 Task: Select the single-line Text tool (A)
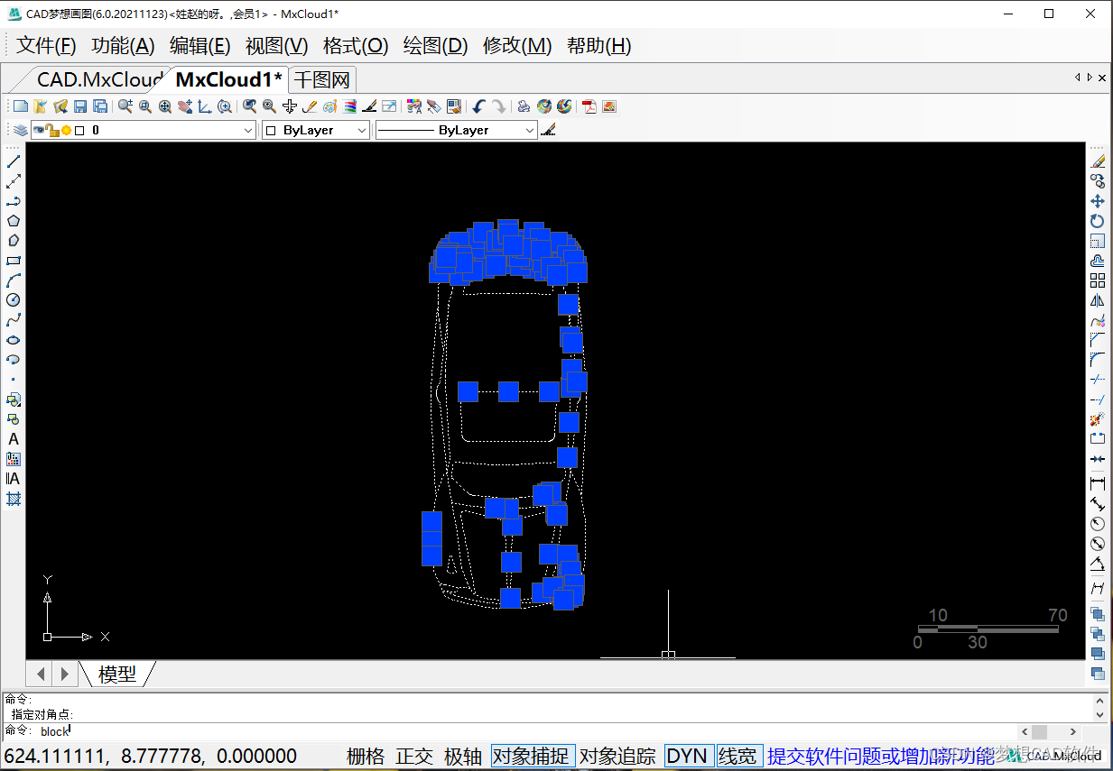tap(14, 439)
